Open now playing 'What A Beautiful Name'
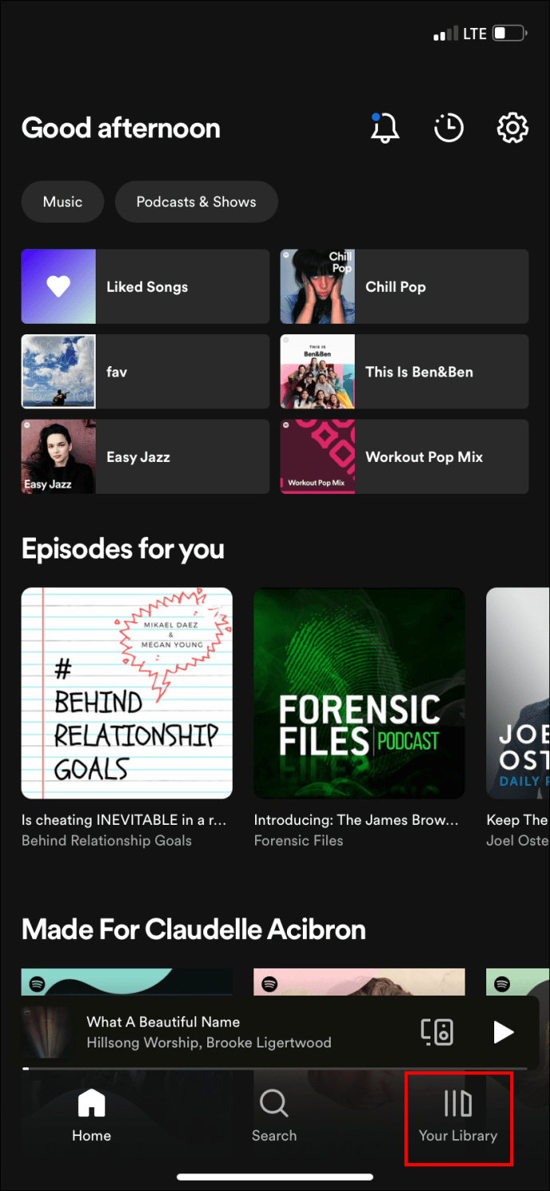Screen dimensions: 550x1191 click(x=163, y=1021)
